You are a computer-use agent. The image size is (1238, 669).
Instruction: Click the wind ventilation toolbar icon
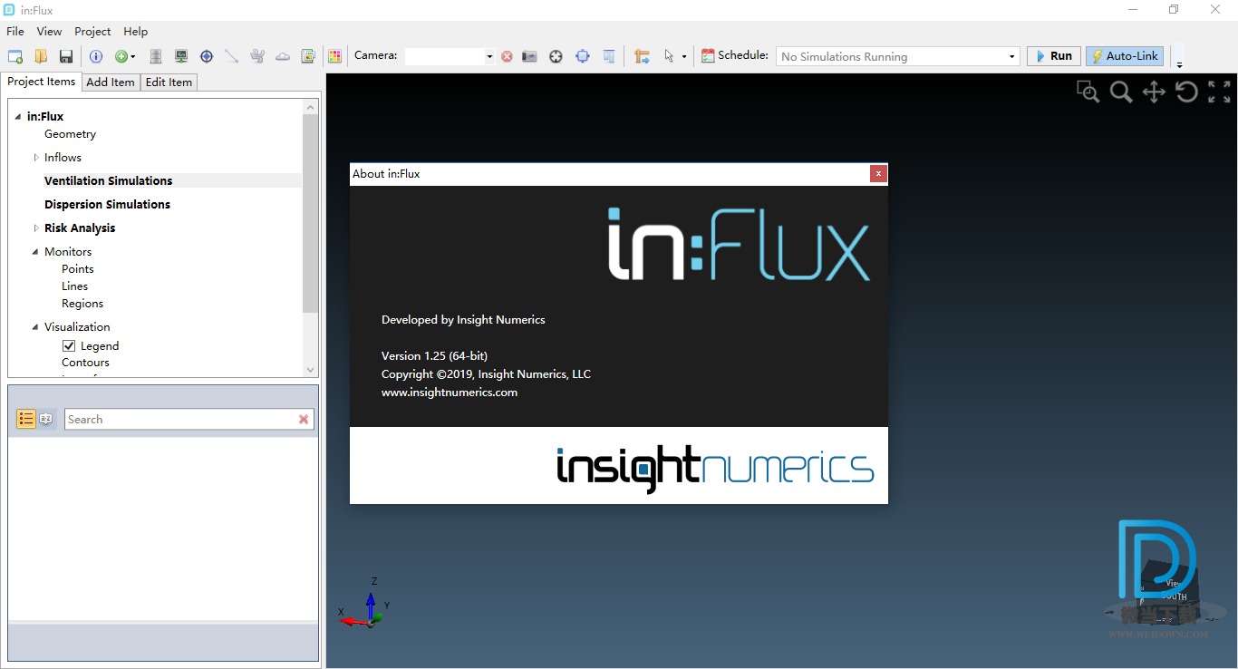257,56
